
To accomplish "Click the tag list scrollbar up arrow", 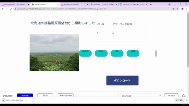I will (156, 50).
